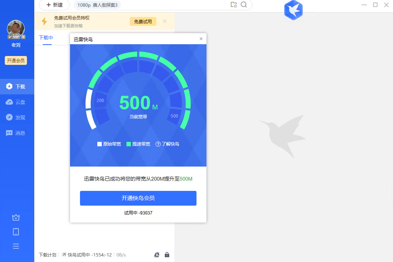
Task: Click the download shield icon beside 下载
Action: coord(9,87)
